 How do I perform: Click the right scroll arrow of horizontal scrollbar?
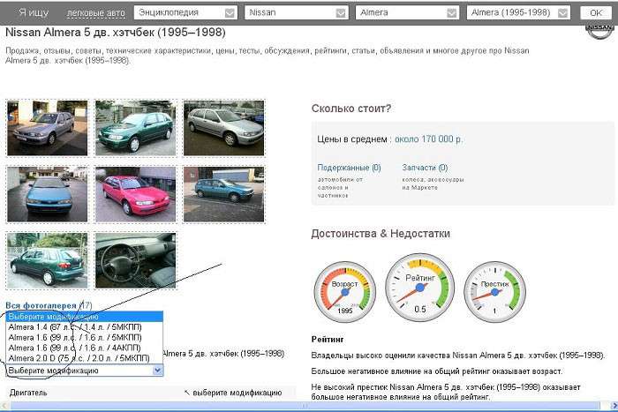[614, 406]
